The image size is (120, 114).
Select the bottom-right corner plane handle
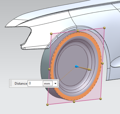(101, 99)
